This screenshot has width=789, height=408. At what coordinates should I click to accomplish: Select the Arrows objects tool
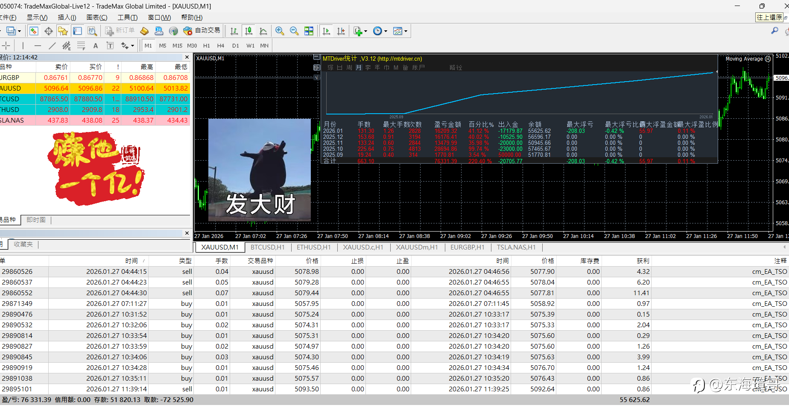[124, 46]
